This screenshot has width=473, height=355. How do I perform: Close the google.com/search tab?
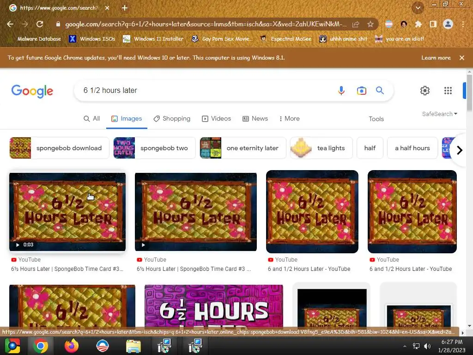[x=107, y=8]
